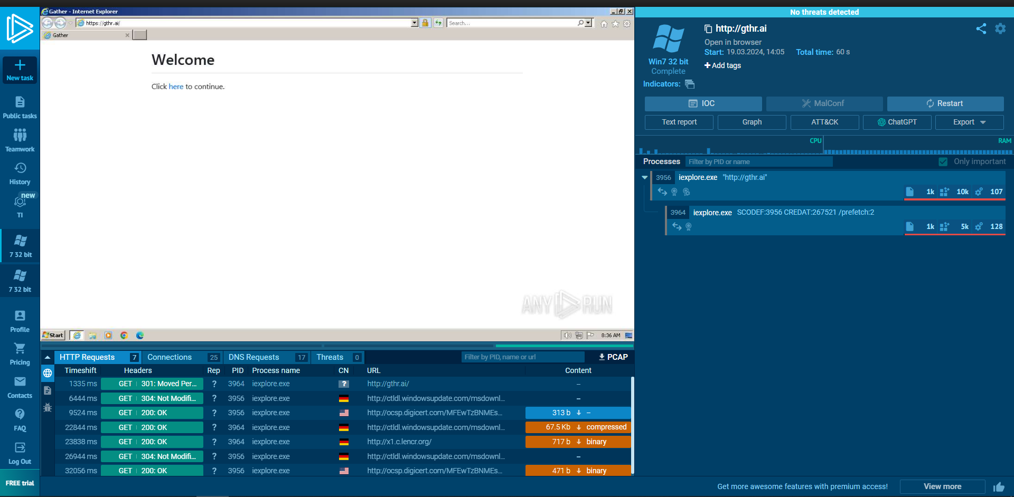1014x497 pixels.
Task: Open the settings gear in task header
Action: point(1000,29)
